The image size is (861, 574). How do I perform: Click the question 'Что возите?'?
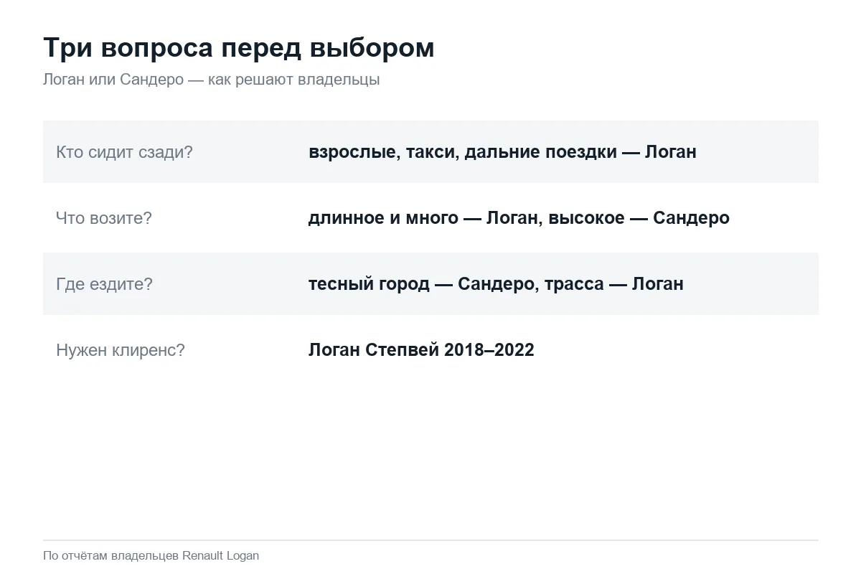(x=104, y=218)
